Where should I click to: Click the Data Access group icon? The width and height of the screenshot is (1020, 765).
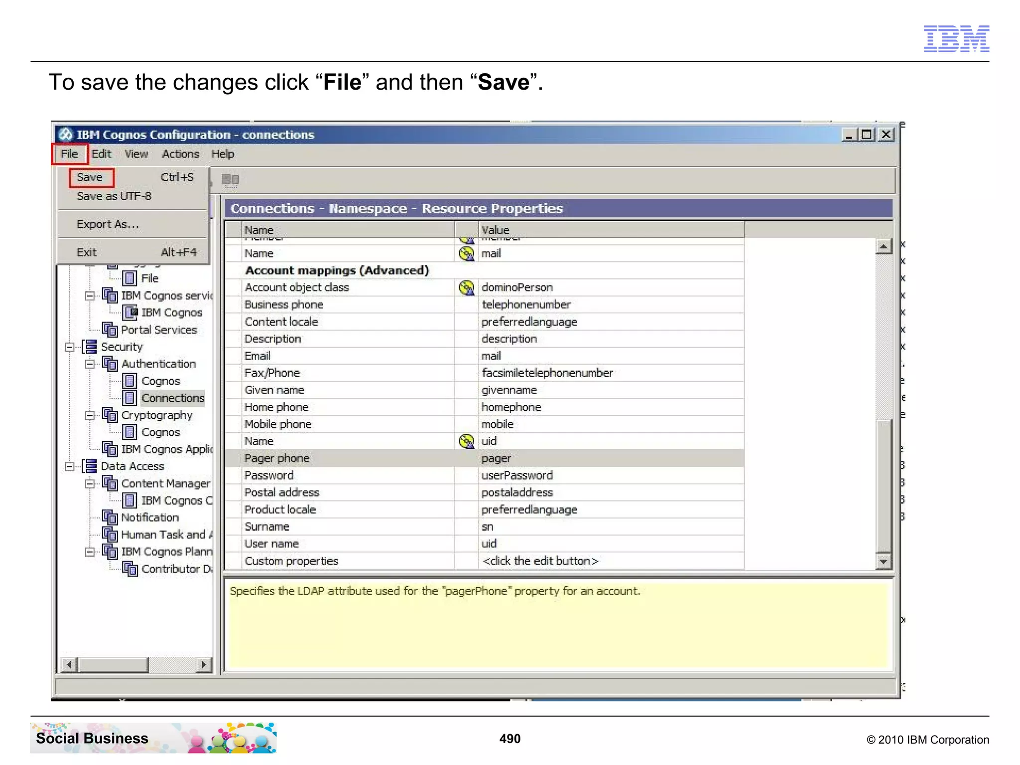click(x=90, y=467)
